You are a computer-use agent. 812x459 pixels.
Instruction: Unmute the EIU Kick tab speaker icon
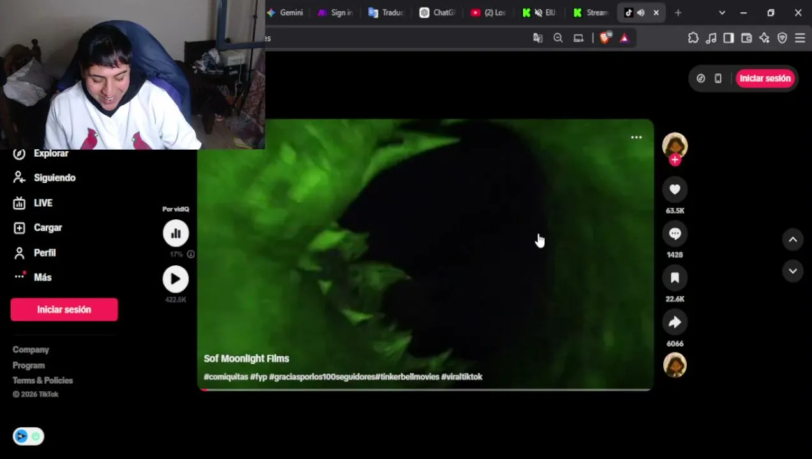click(x=538, y=13)
